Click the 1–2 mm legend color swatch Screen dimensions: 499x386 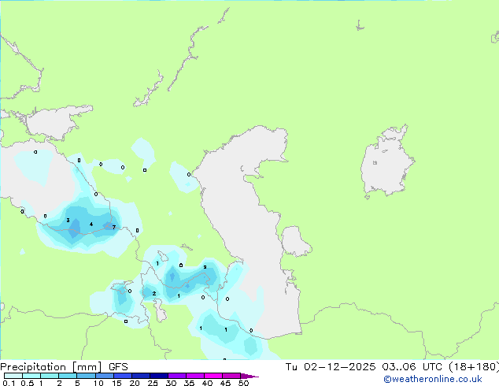(50, 376)
